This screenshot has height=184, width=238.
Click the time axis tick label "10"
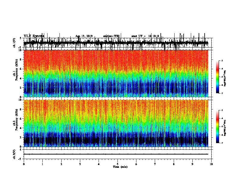(211, 164)
